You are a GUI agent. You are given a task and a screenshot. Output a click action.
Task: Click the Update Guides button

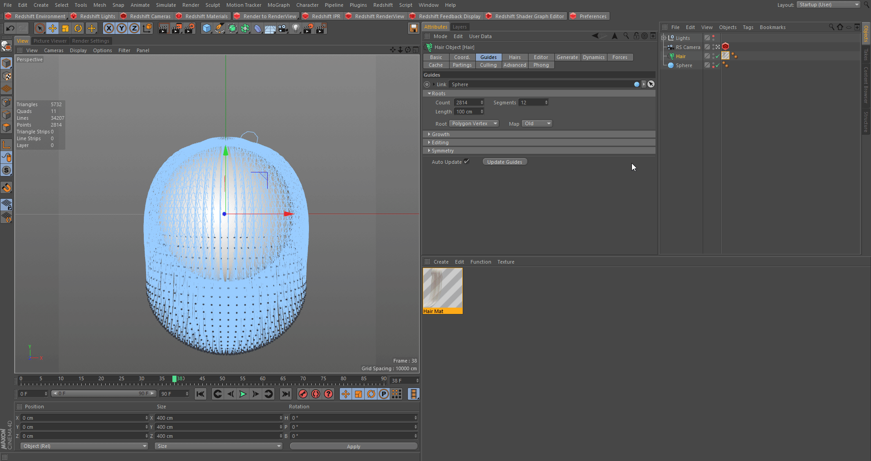[504, 162]
